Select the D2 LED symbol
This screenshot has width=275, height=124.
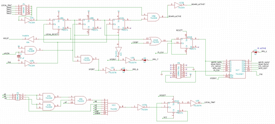[255, 52]
